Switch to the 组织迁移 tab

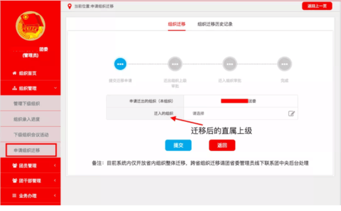[x=177, y=24]
